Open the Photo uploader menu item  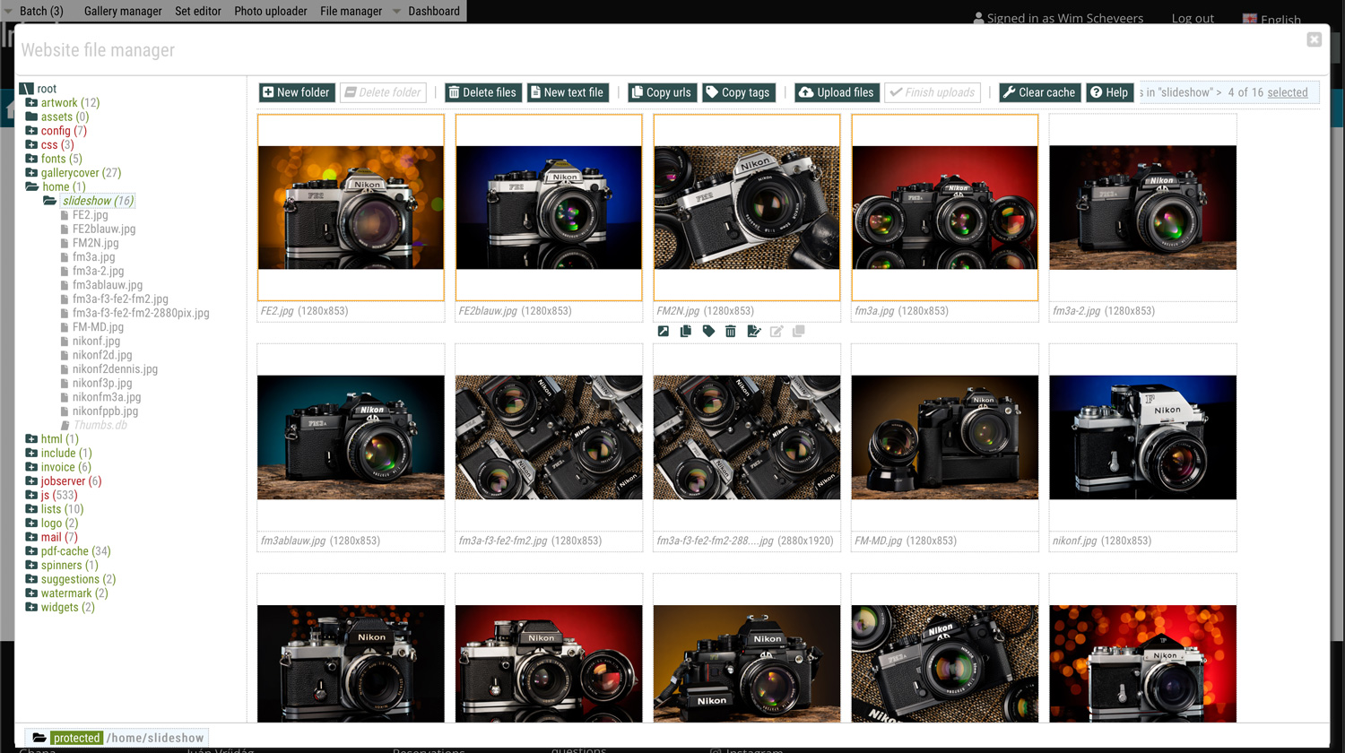[x=271, y=11]
